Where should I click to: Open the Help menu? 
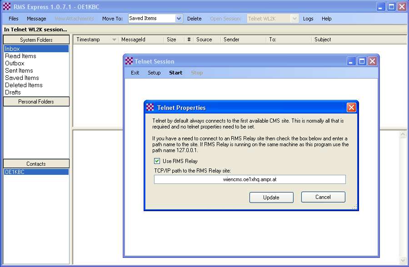click(x=326, y=19)
